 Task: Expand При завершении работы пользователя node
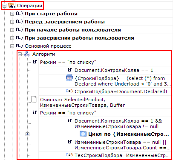tap(12, 38)
